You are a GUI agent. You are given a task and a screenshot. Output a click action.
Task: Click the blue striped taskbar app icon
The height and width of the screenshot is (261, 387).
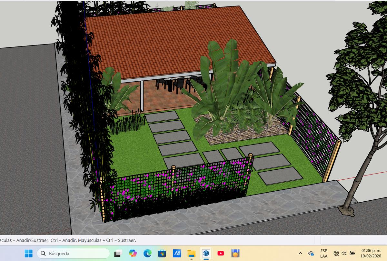tap(177, 254)
